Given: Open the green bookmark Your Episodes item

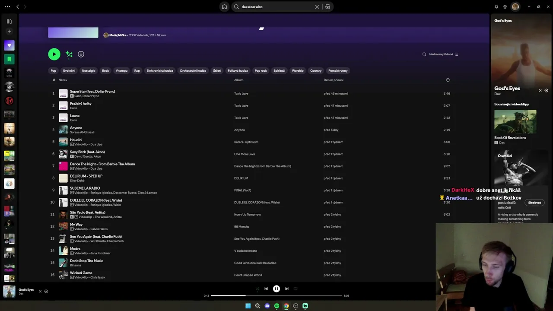Looking at the screenshot, I should tap(9, 59).
